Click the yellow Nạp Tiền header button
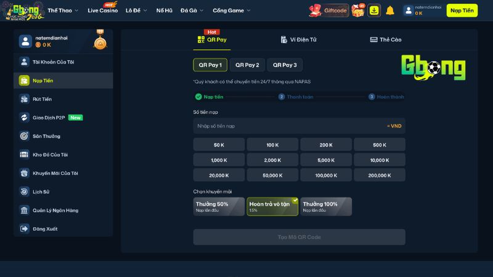The height and width of the screenshot is (277, 493). pos(462,10)
